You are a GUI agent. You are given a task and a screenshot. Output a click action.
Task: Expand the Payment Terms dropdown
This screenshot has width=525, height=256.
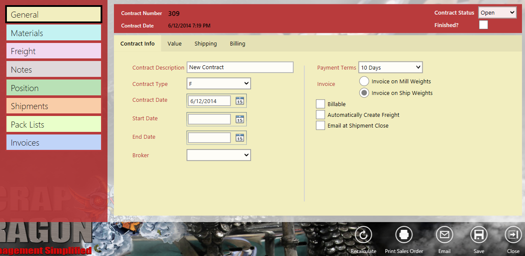pos(390,67)
